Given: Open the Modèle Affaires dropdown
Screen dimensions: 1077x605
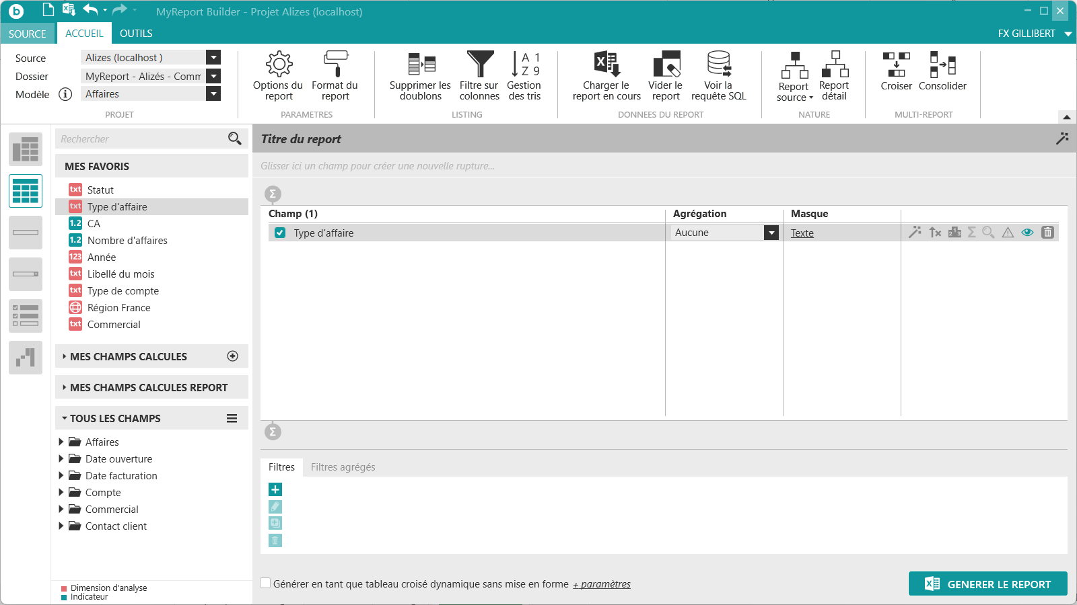Looking at the screenshot, I should click(x=213, y=94).
